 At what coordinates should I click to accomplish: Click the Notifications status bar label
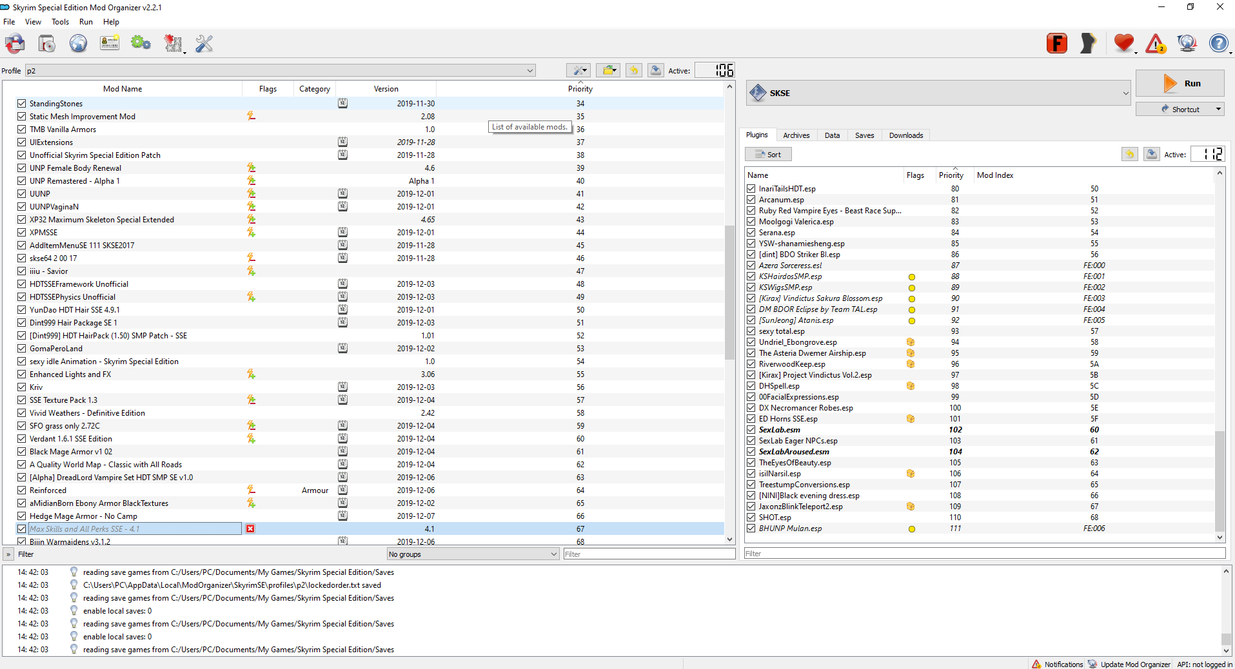tap(1063, 664)
